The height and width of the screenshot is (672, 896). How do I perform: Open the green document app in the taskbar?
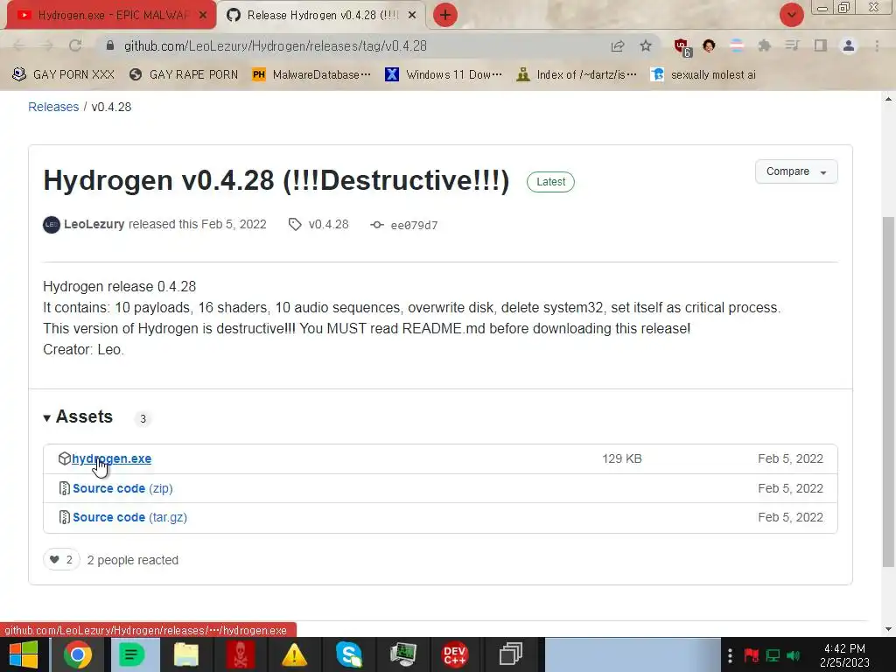(x=131, y=654)
